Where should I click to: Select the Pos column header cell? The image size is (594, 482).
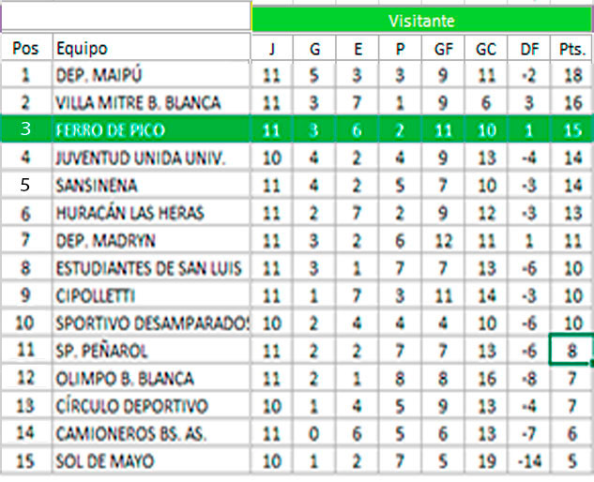coord(25,48)
